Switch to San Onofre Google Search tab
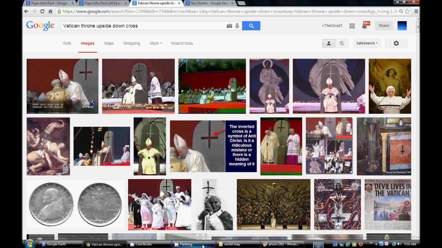The height and width of the screenshot is (248, 442). [210, 3]
